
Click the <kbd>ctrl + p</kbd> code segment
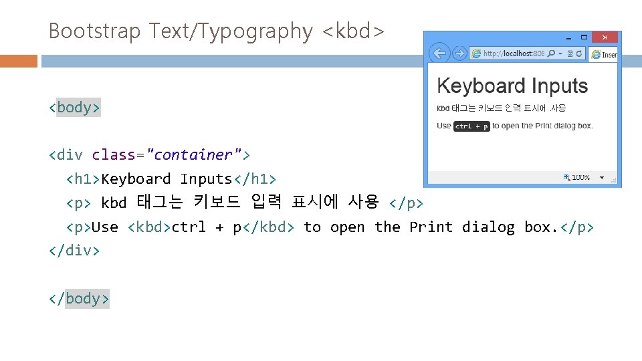coord(211,227)
